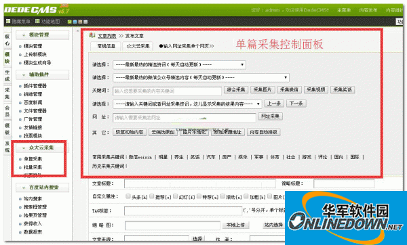The height and width of the screenshot is (245, 407).
Task: Click the 明星 common keyword
Action: click(163, 157)
